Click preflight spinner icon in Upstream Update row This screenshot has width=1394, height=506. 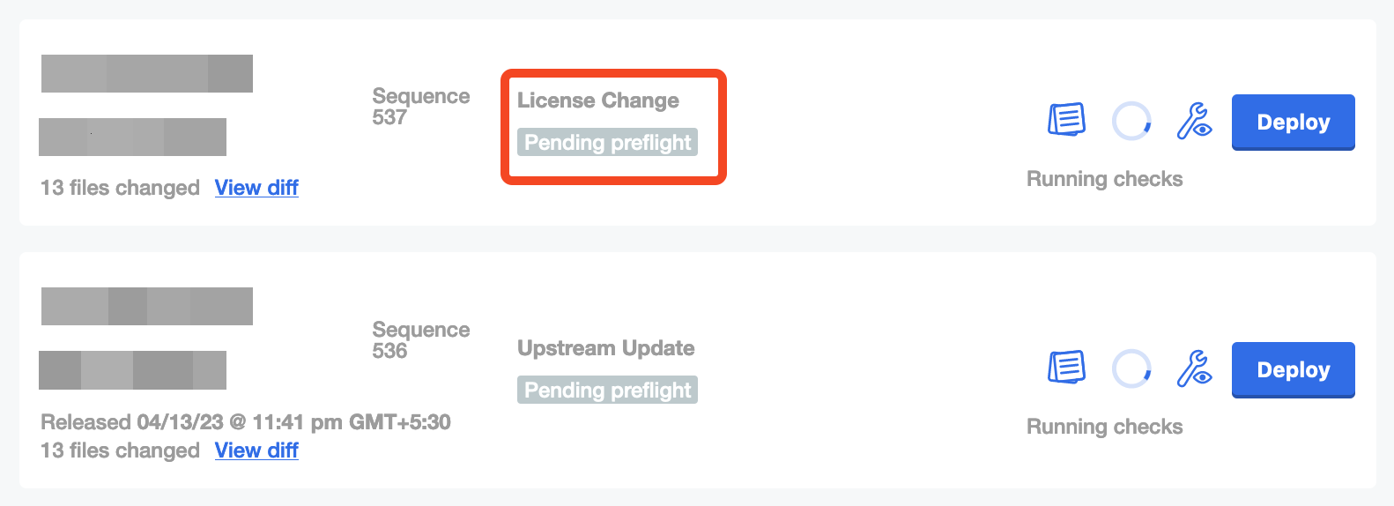tap(1131, 368)
